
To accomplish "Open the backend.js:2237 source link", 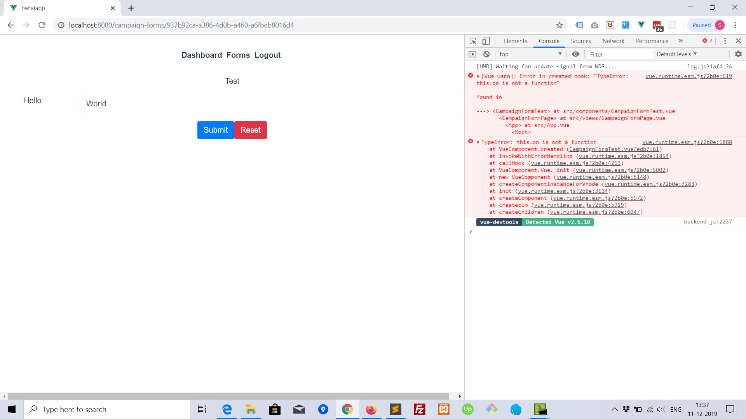I will click(x=708, y=222).
